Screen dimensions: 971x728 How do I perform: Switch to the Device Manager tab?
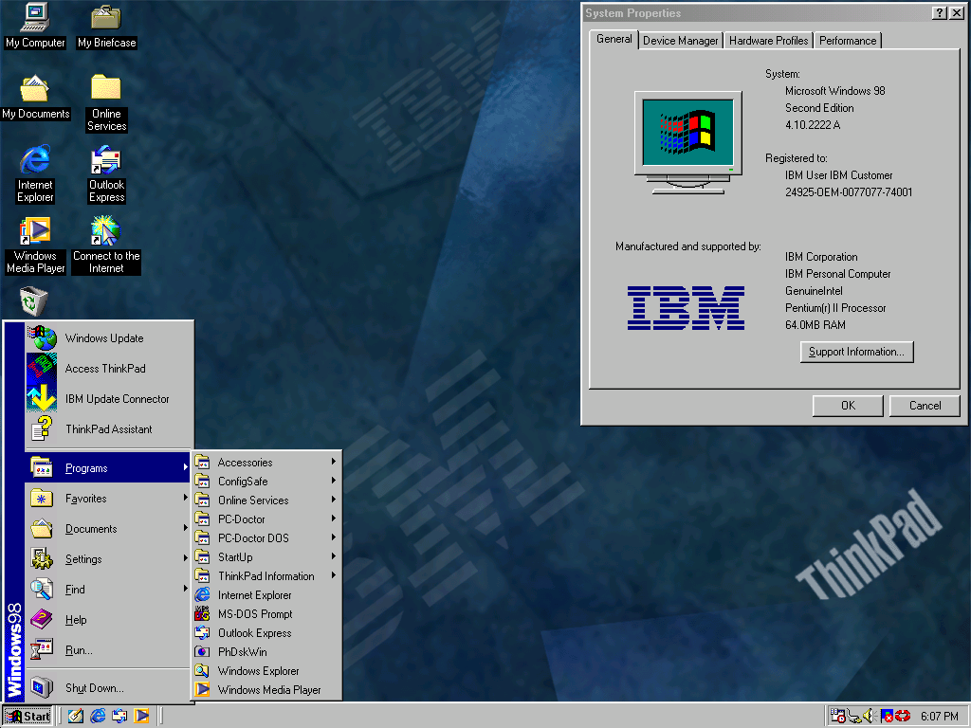(680, 41)
